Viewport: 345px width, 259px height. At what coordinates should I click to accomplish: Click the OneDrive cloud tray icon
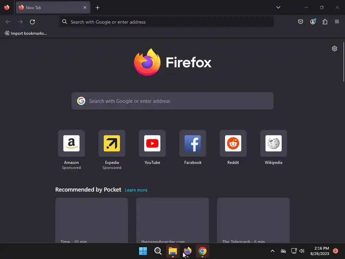pyautogui.click(x=283, y=251)
